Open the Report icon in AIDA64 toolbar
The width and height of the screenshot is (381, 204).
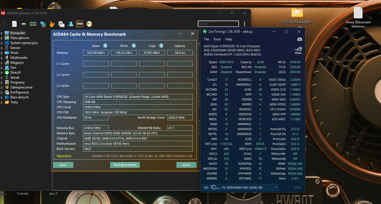pyautogui.click(x=14, y=24)
